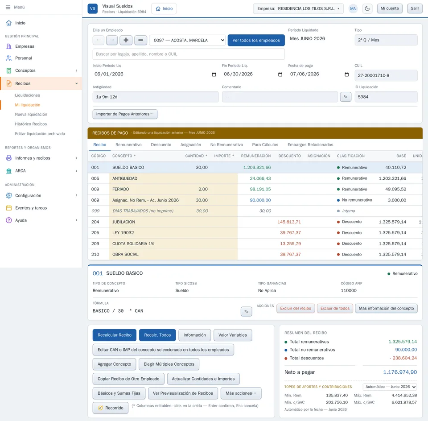Screen dimensions: 428x421
Task: Open Inicio from the sidebar house icon
Action: point(9,23)
